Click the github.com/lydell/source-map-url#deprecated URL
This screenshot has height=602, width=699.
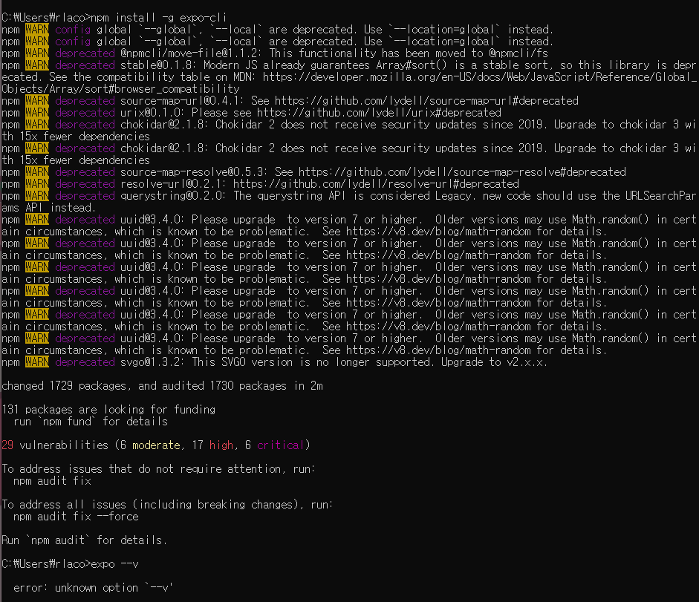426,101
